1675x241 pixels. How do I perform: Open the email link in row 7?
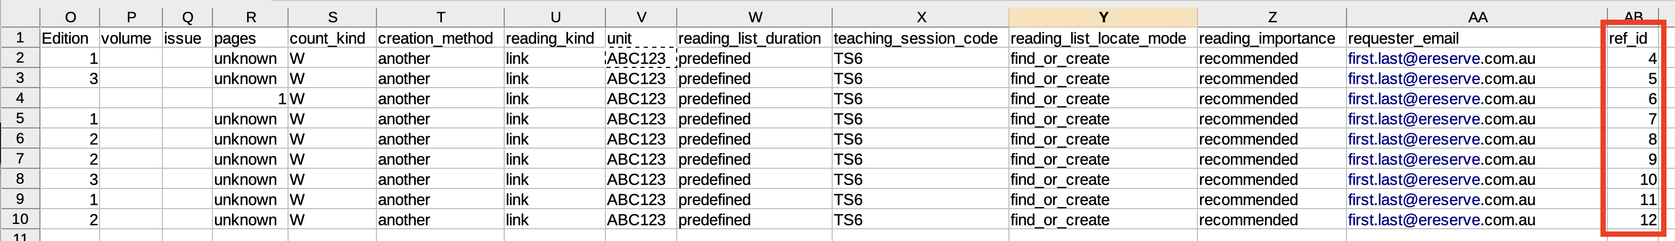[1441, 159]
